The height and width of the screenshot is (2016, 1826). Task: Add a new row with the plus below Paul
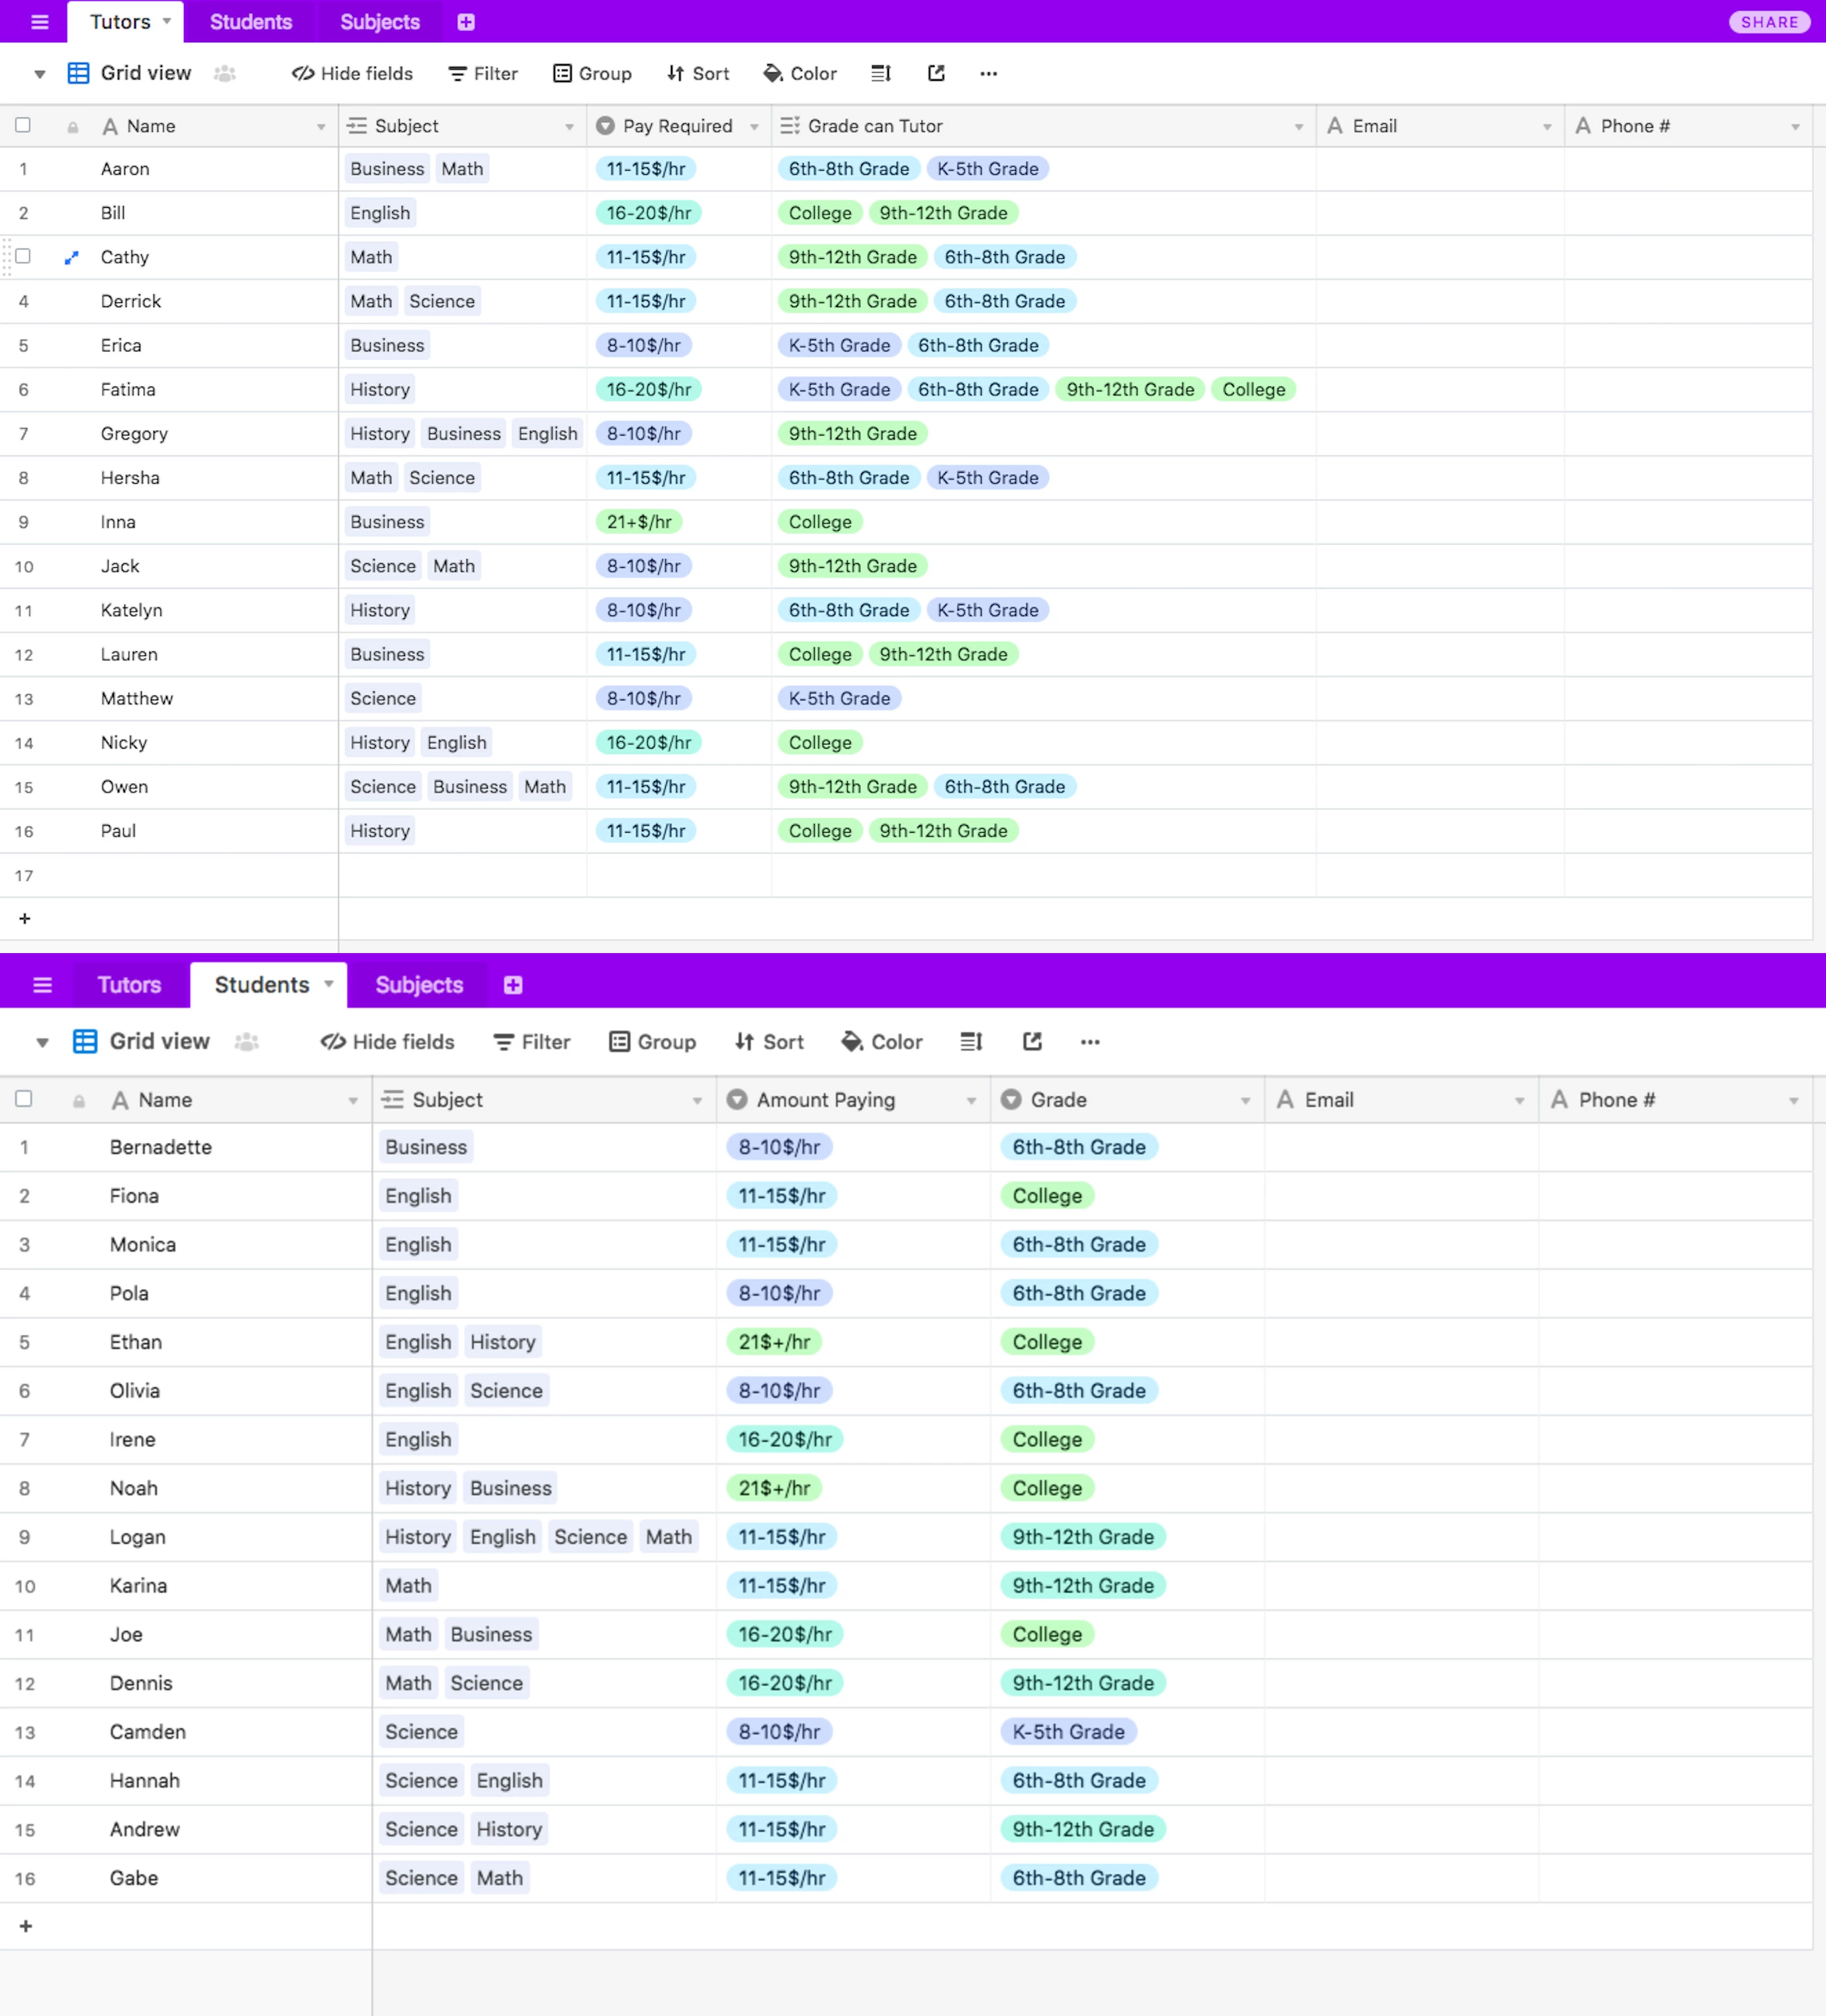(25, 918)
